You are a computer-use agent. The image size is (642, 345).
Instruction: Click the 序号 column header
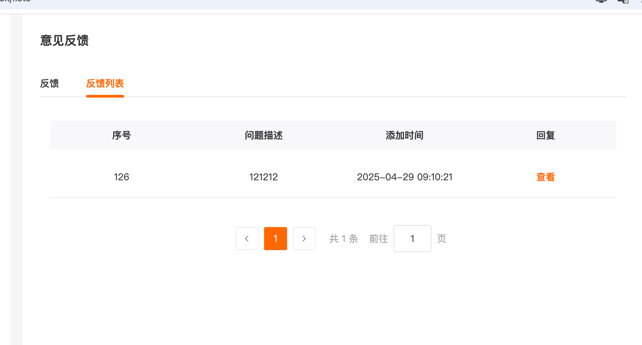point(121,136)
